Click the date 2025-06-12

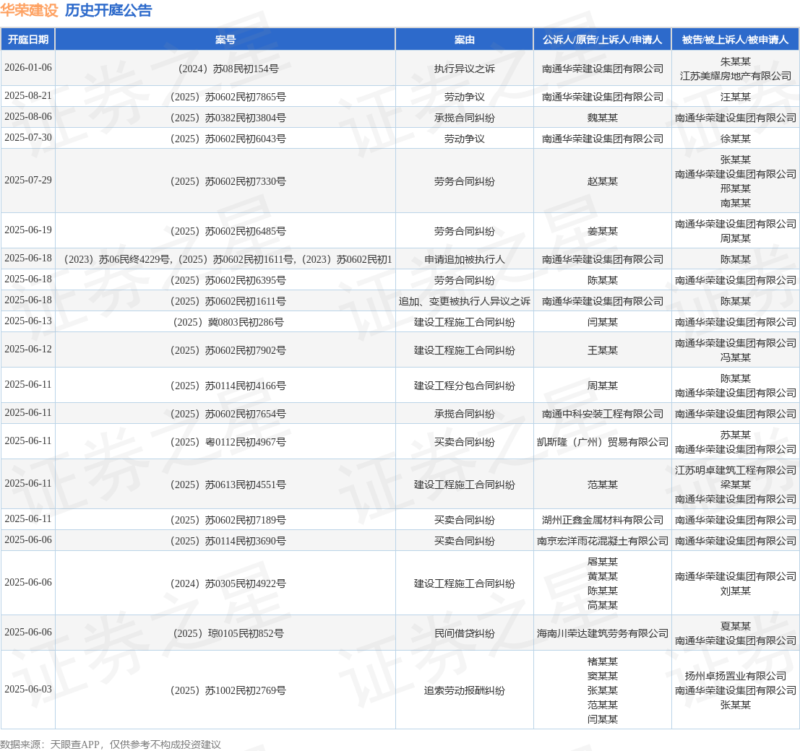(x=28, y=349)
